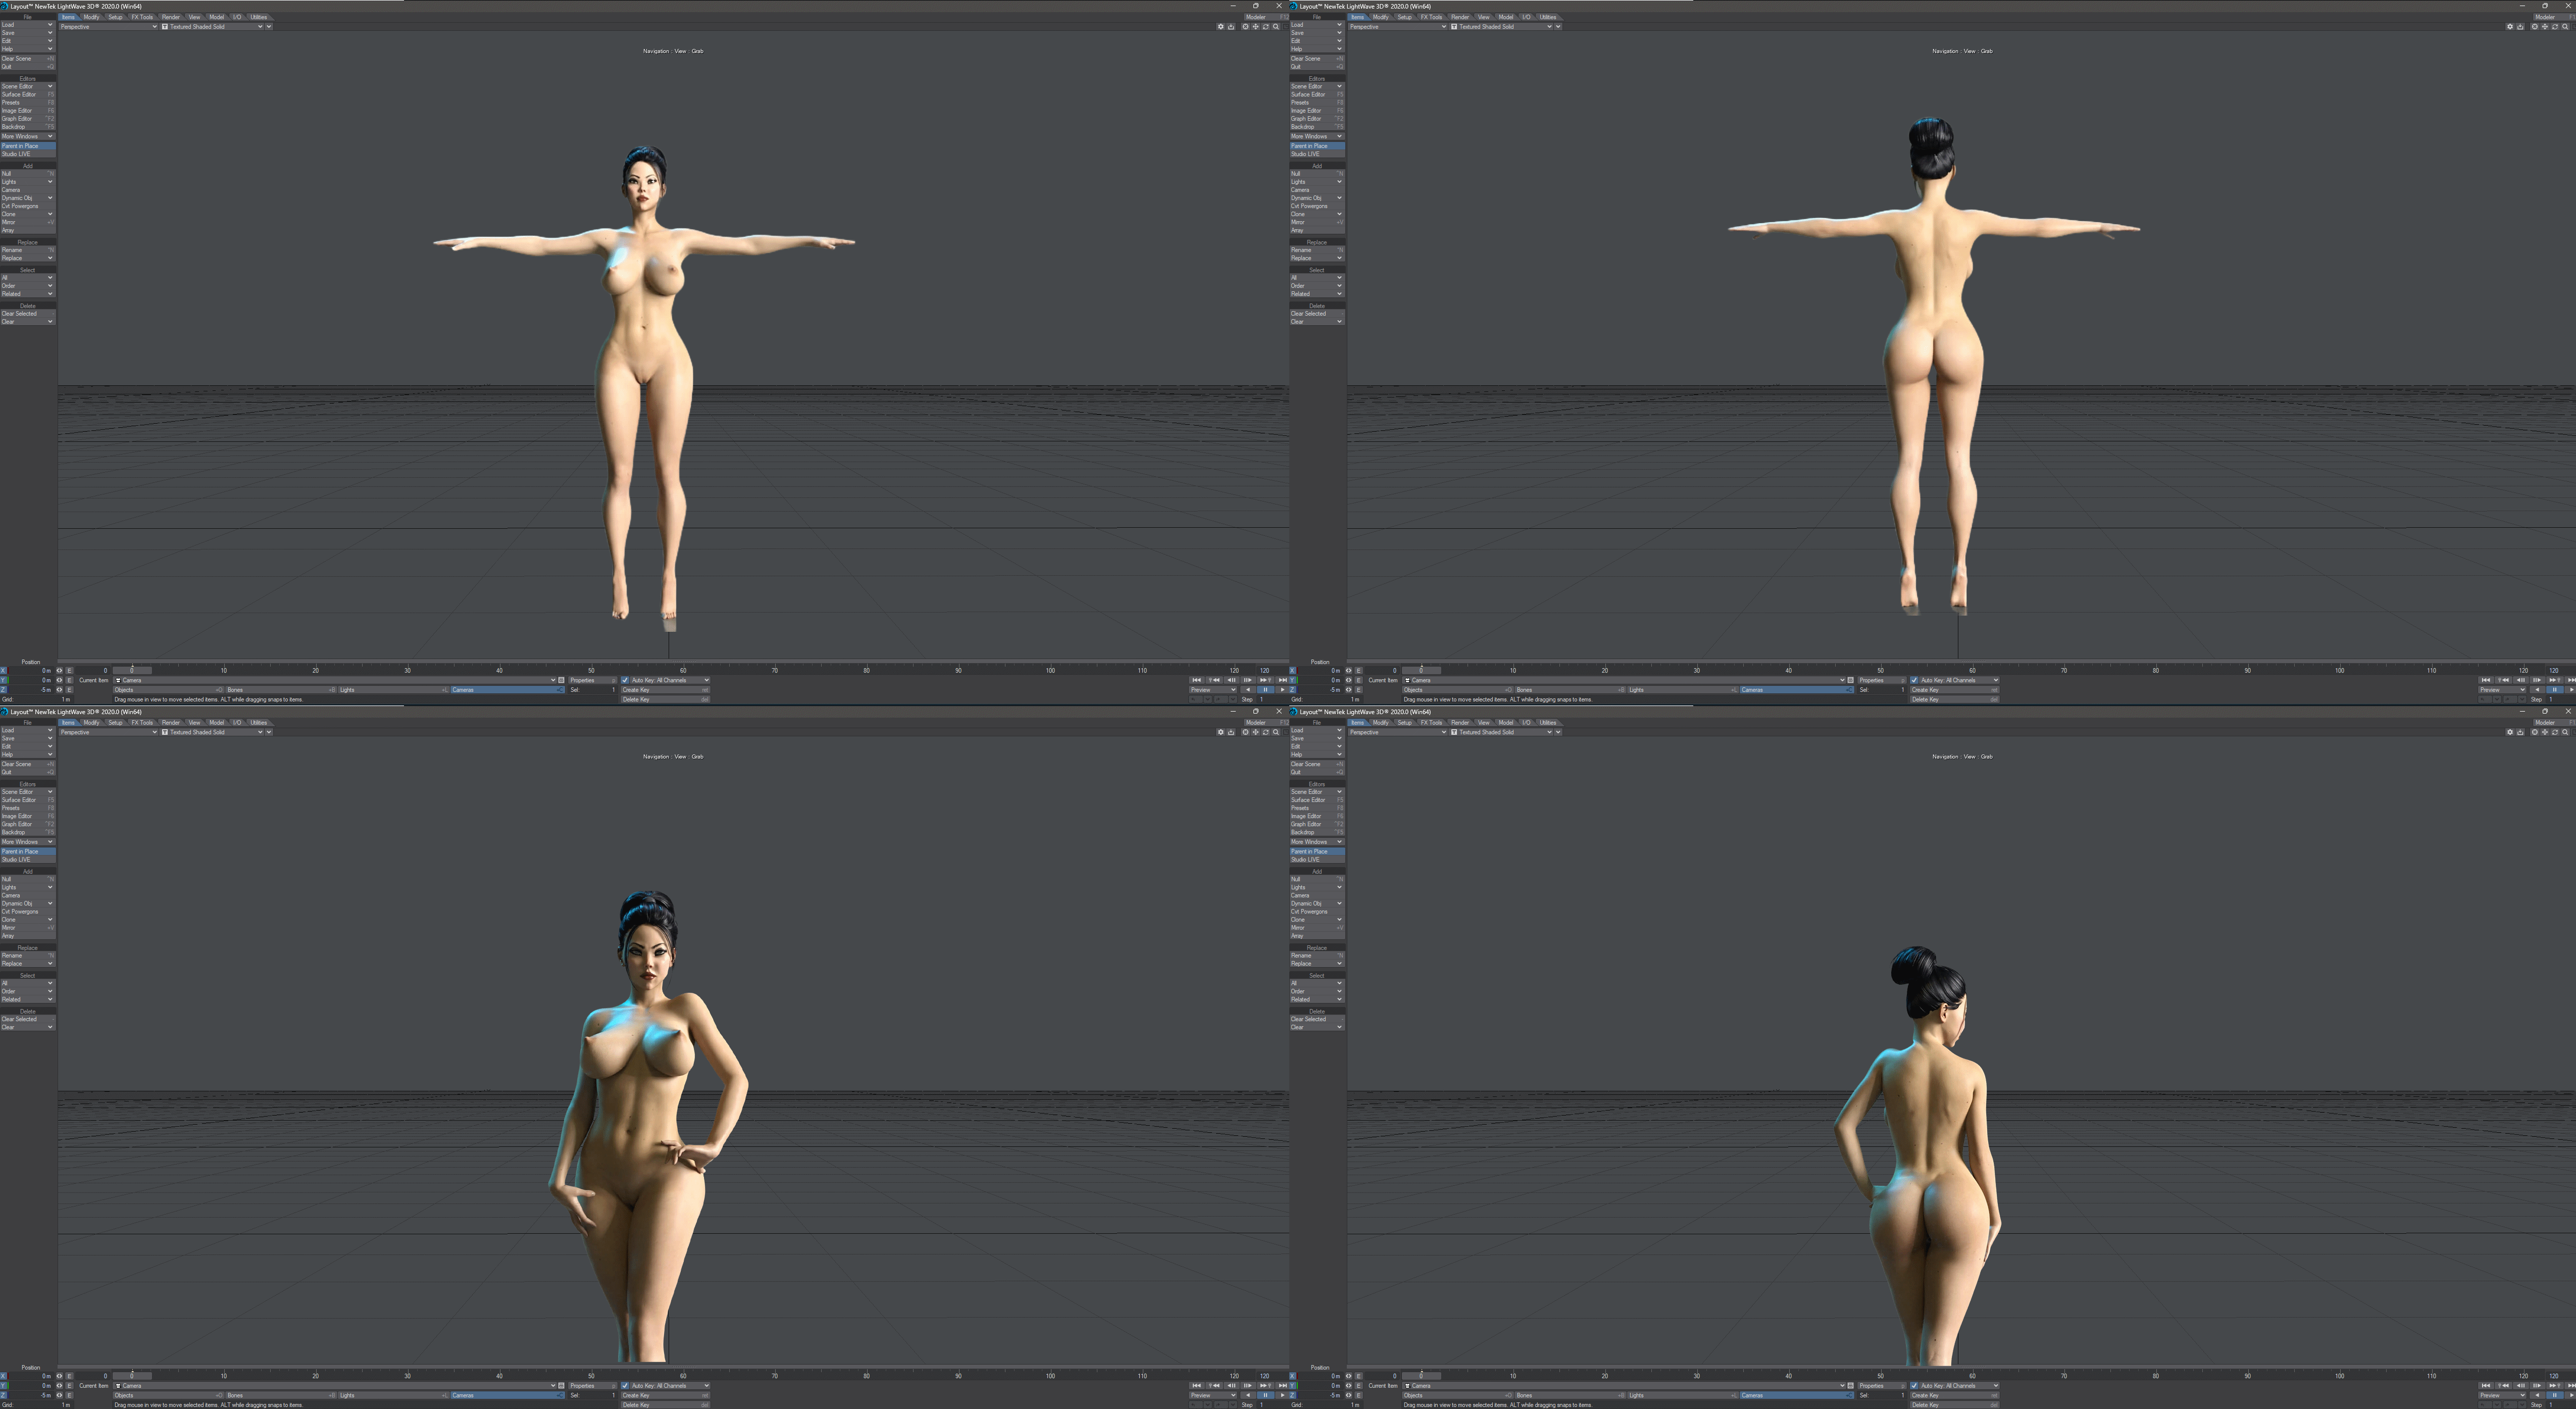This screenshot has height=1409, width=2576.
Task: Click timeline frame slider handle in front T-pose window
Action: coord(132,671)
